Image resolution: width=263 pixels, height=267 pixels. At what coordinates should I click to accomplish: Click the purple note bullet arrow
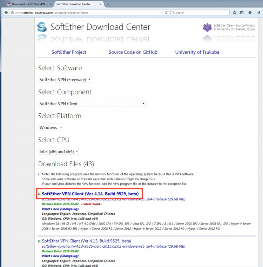(x=39, y=174)
